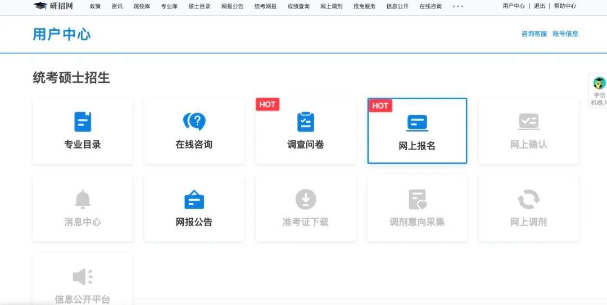Open the 专业目录 document icon
The width and height of the screenshot is (607, 305).
[83, 122]
